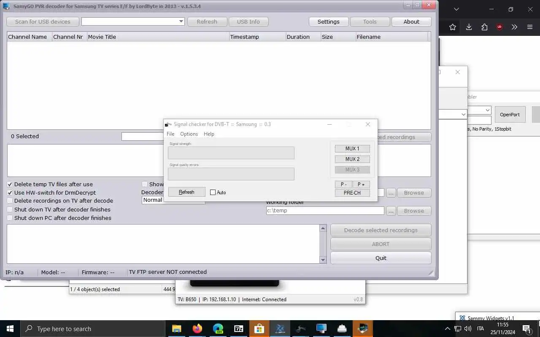540x337 pixels.
Task: Enable Shut down PC after decoder finishes
Action: tap(10, 218)
